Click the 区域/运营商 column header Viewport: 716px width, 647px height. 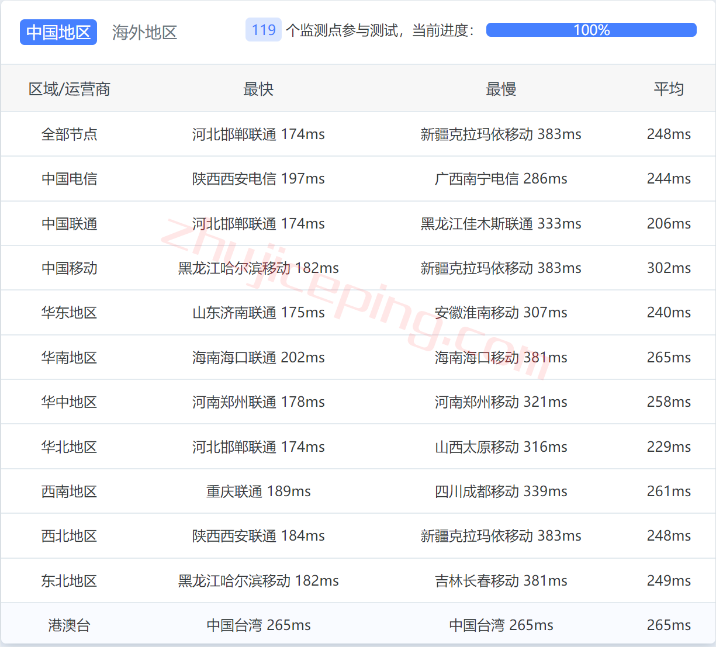point(70,89)
